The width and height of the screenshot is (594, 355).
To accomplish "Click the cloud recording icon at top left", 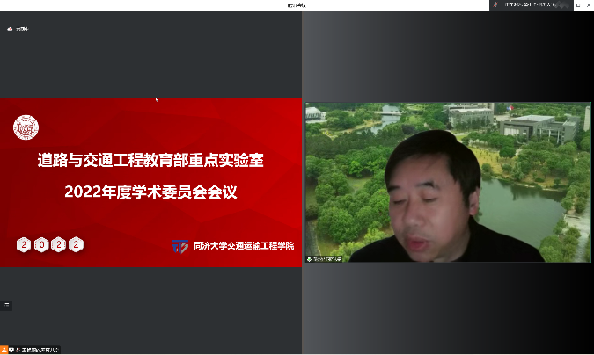I will point(10,29).
